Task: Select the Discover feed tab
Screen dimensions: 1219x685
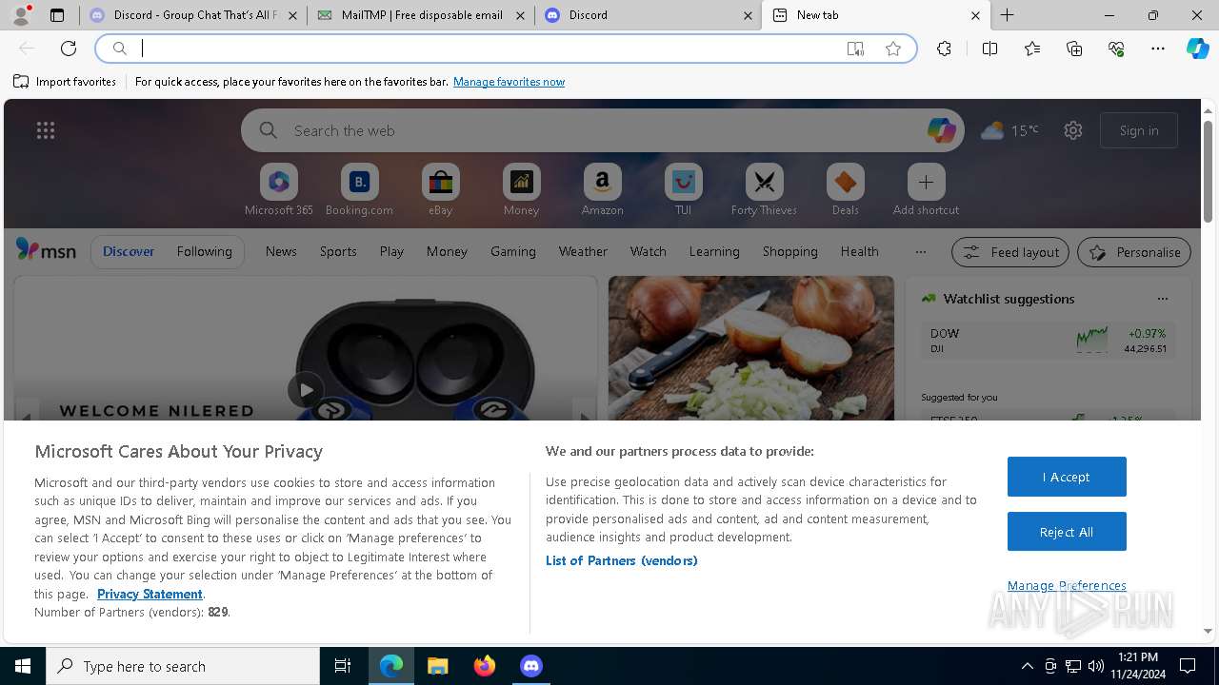Action: pyautogui.click(x=129, y=251)
